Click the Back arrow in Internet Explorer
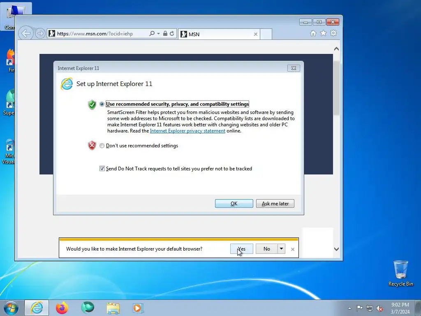Screen dimensions: 421x316 26,34
